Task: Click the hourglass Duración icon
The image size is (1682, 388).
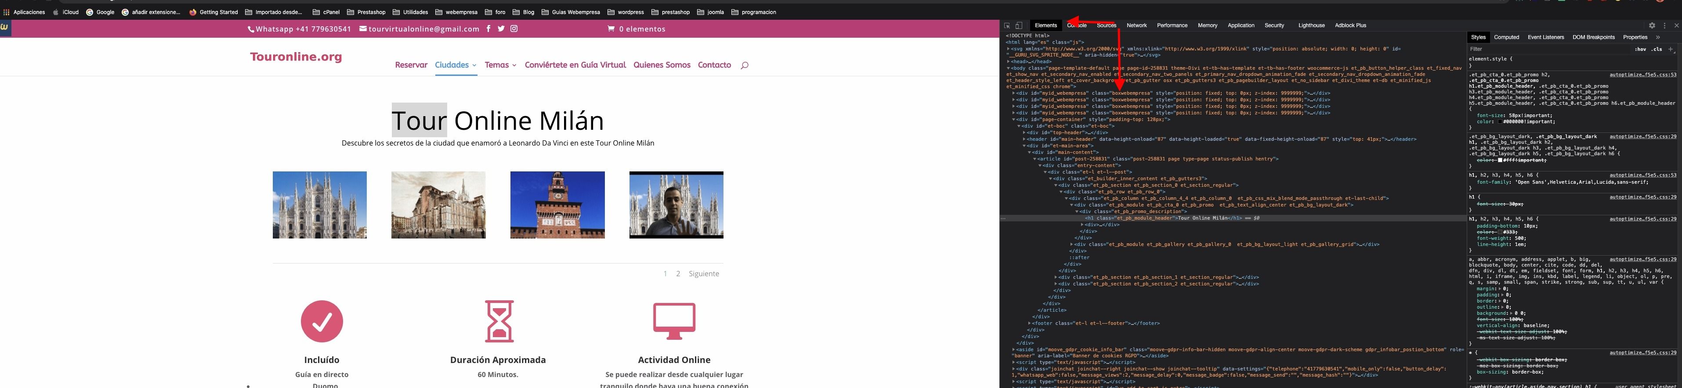Action: 499,321
